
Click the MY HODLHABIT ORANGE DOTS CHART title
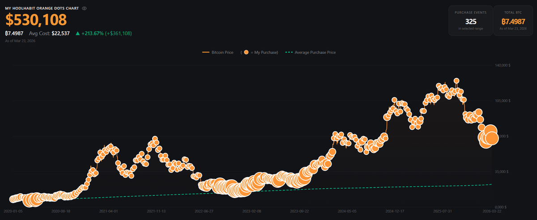tap(43, 8)
